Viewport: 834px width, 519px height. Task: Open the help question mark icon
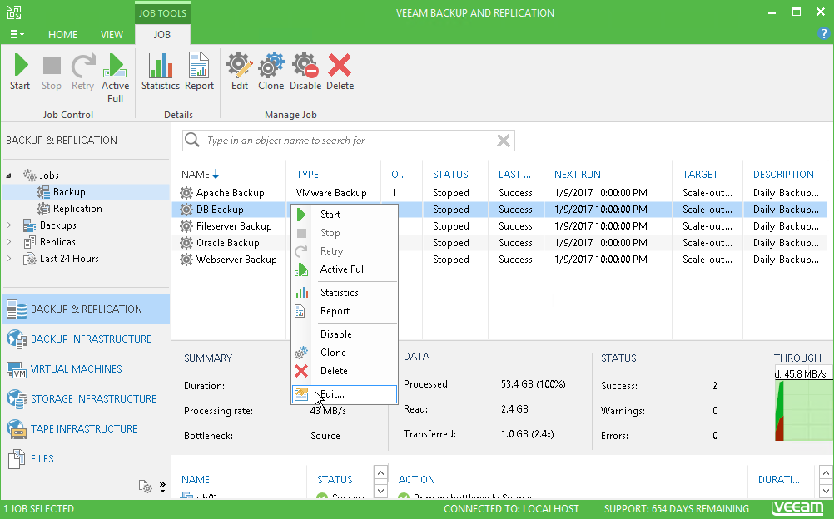[823, 33]
